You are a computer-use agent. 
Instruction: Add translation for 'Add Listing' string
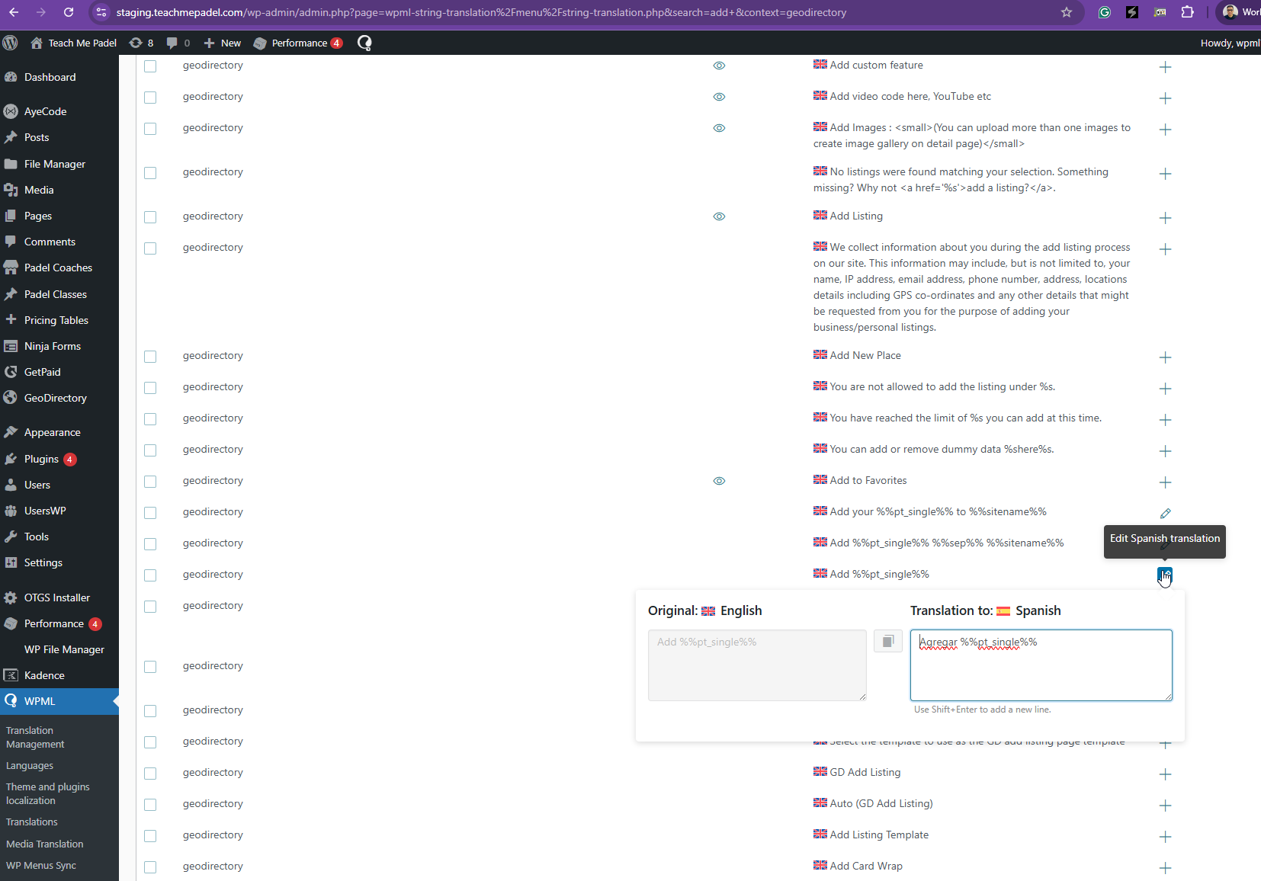click(x=1165, y=218)
